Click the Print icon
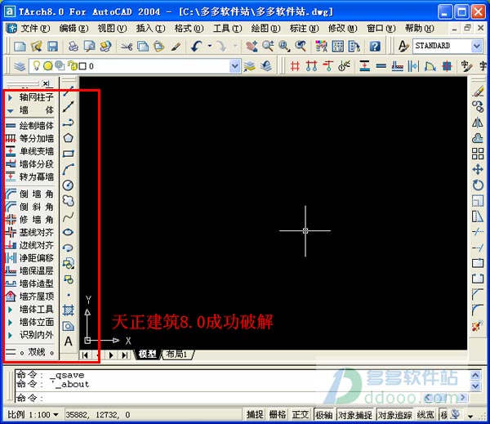Image resolution: width=490 pixels, height=424 pixels. [73, 47]
